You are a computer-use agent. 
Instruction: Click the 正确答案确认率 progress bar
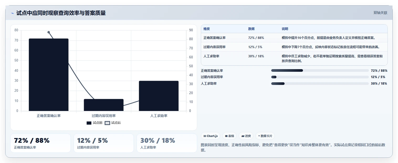point(320,70)
